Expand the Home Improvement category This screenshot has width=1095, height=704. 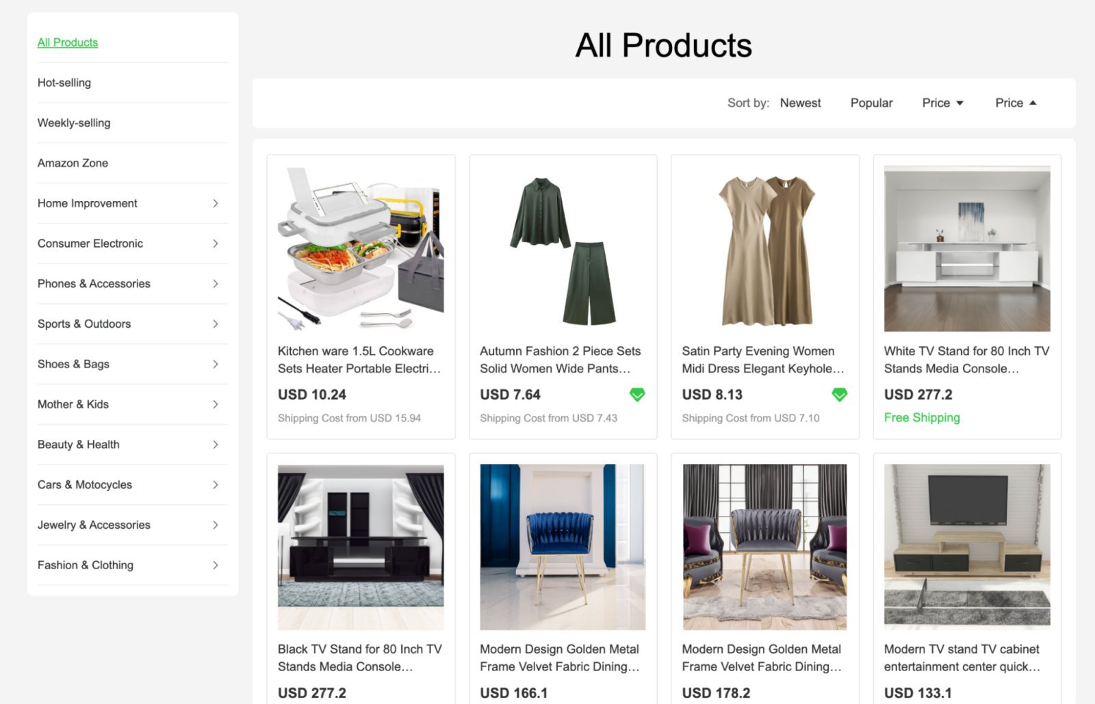pyautogui.click(x=216, y=203)
